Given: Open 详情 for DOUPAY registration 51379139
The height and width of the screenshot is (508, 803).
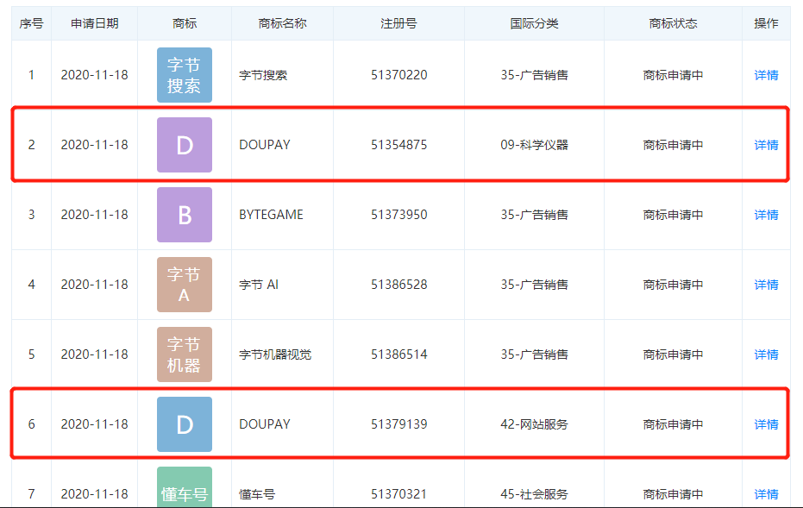Looking at the screenshot, I should [x=766, y=424].
